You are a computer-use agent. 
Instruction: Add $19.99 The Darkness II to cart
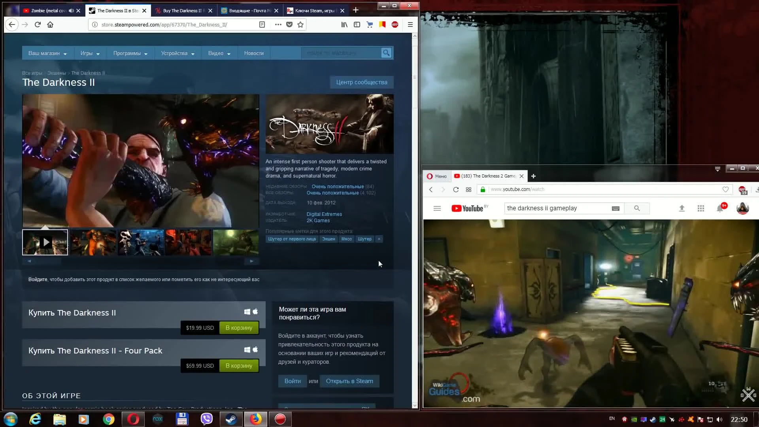[239, 328]
